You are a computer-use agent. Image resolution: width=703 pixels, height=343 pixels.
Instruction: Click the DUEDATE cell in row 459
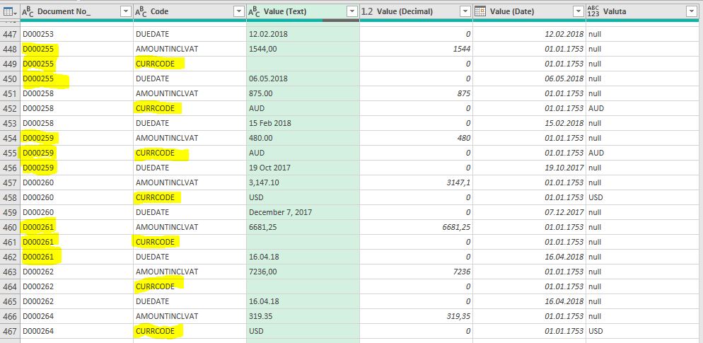tap(190, 212)
